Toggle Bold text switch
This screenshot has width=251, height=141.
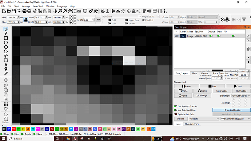click(109, 20)
